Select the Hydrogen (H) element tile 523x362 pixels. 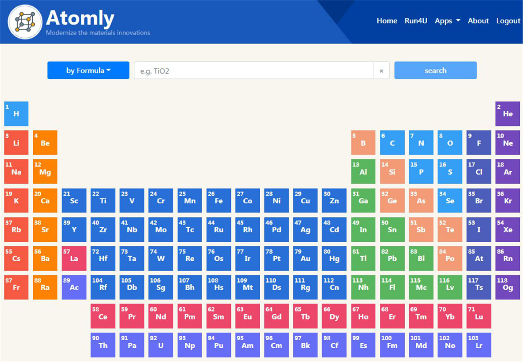(x=16, y=114)
